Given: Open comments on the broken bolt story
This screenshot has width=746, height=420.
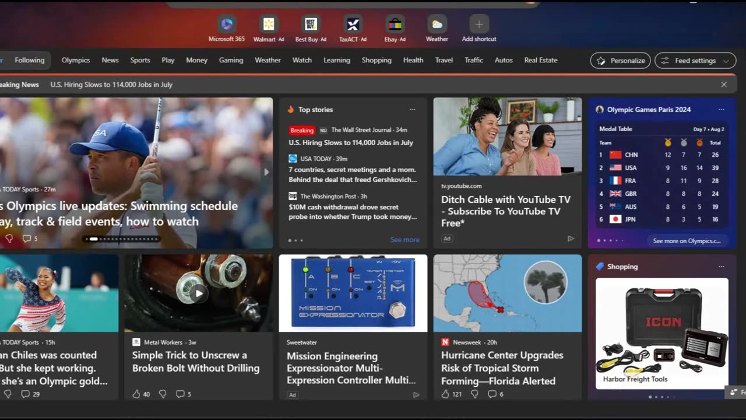Looking at the screenshot, I should 184,394.
